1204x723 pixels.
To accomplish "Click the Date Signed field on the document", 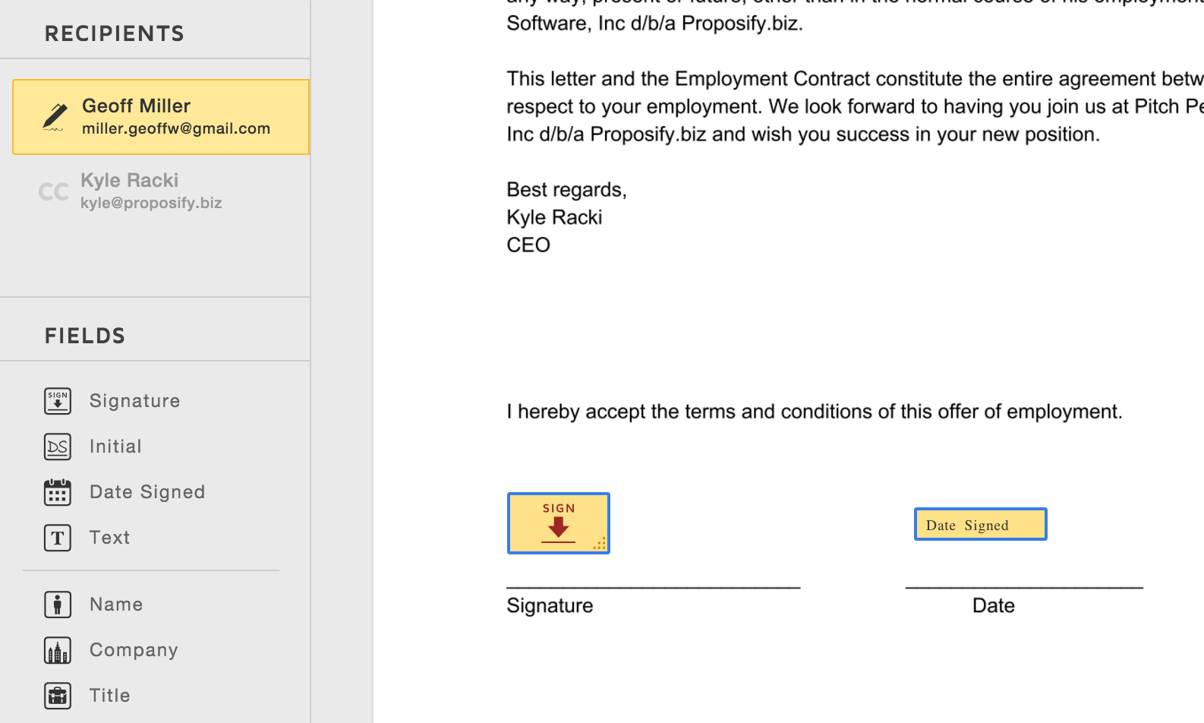I will pyautogui.click(x=981, y=524).
